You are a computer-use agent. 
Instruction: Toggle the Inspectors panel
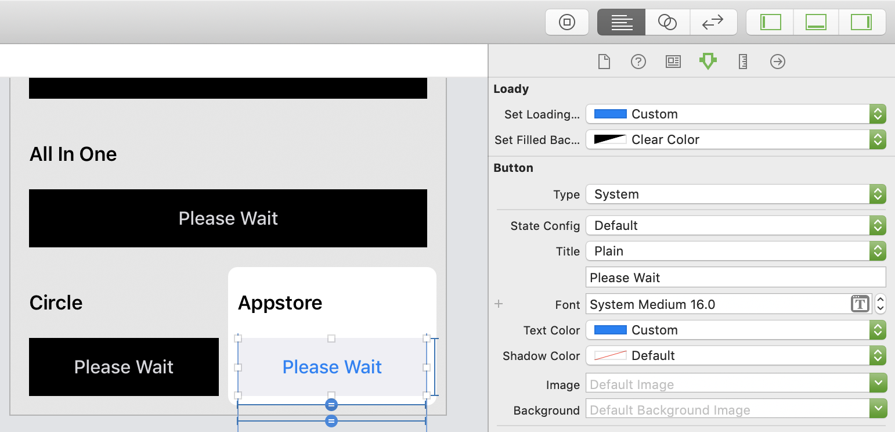[x=862, y=22]
